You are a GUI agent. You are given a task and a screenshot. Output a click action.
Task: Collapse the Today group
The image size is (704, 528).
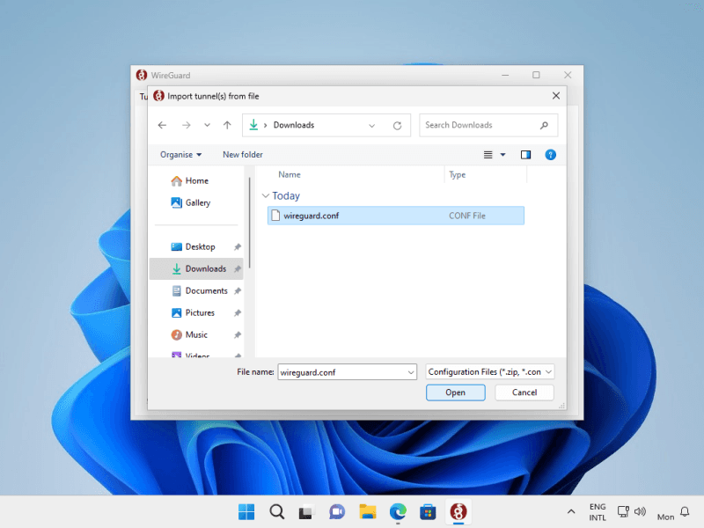[266, 196]
